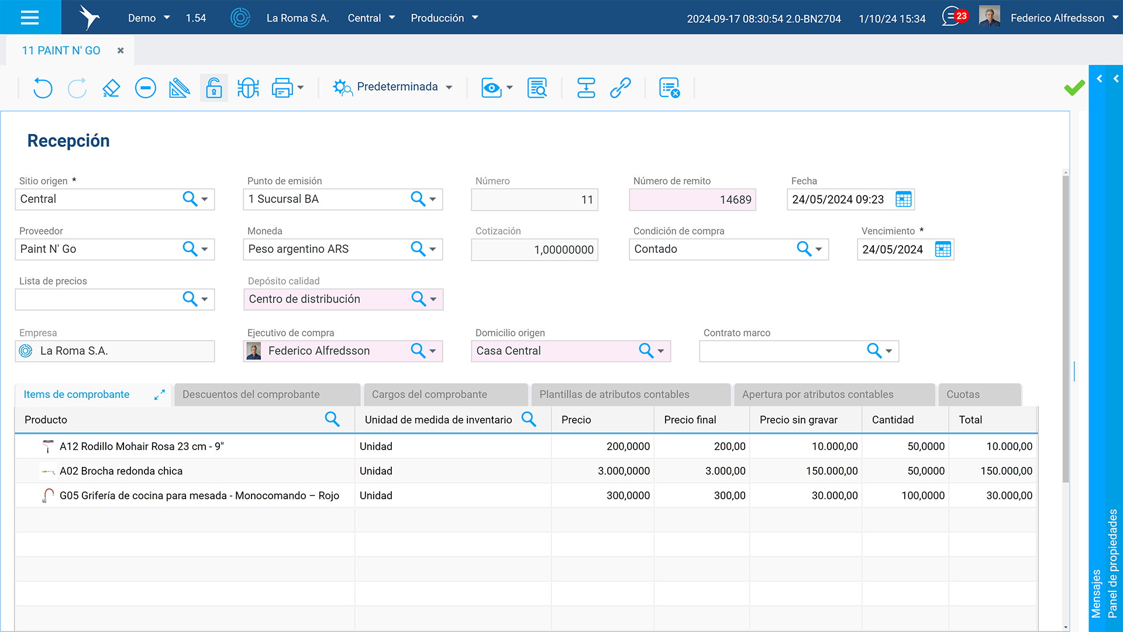The image size is (1123, 632).
Task: Click the La Roma S.A. spiral company icon
Action: tap(240, 18)
